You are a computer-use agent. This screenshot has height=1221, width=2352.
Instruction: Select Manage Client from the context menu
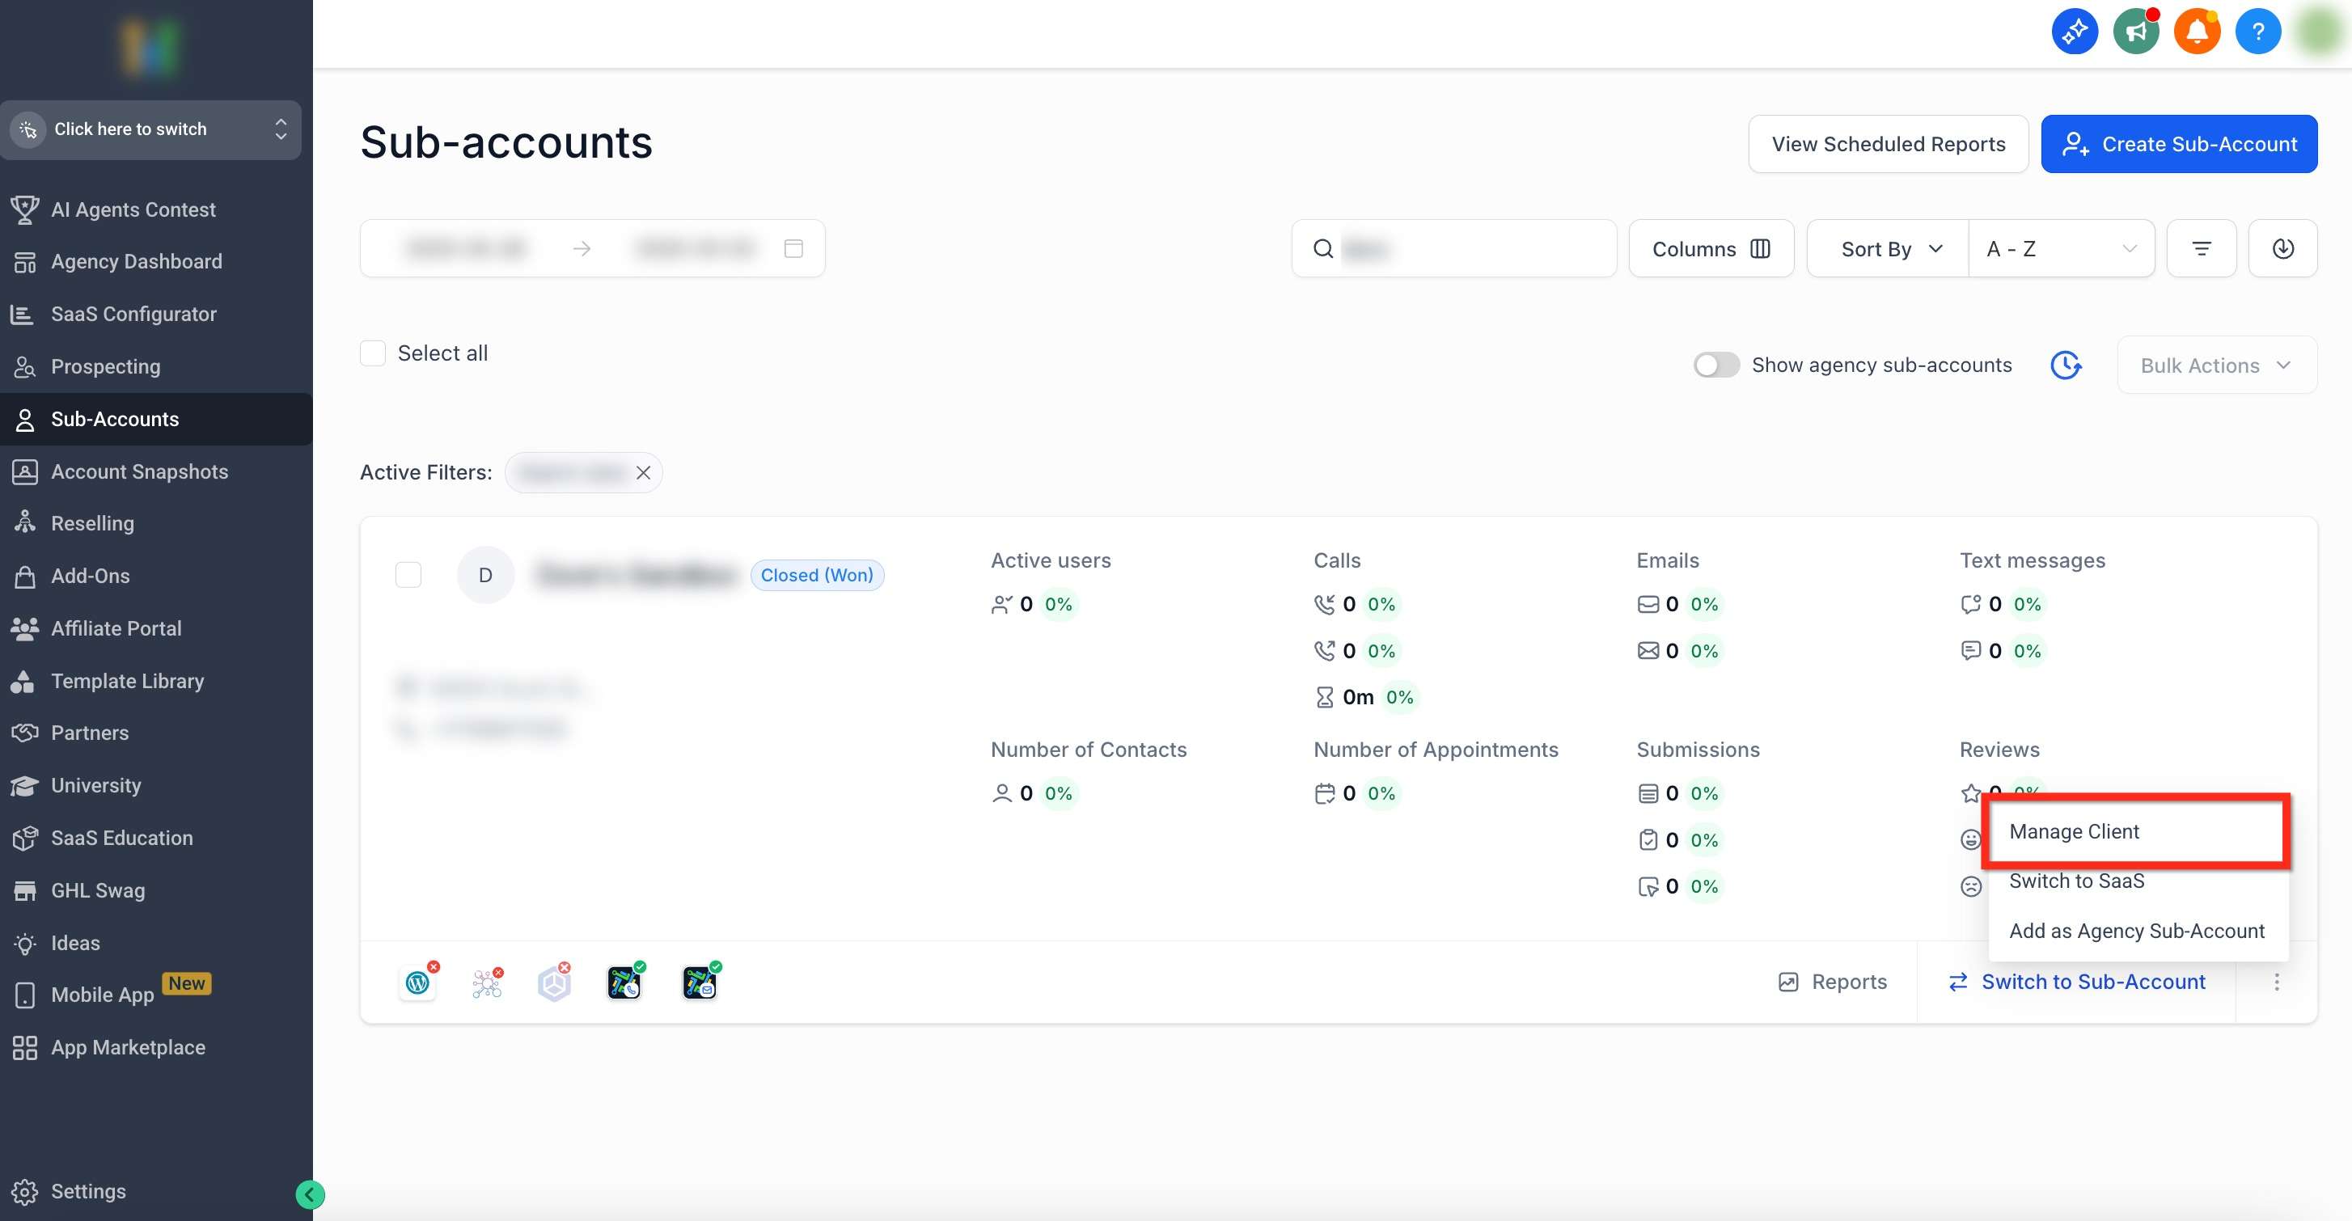[x=2074, y=831]
